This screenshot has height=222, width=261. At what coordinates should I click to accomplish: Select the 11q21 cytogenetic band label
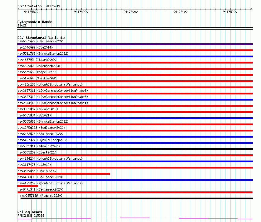tap(22, 26)
